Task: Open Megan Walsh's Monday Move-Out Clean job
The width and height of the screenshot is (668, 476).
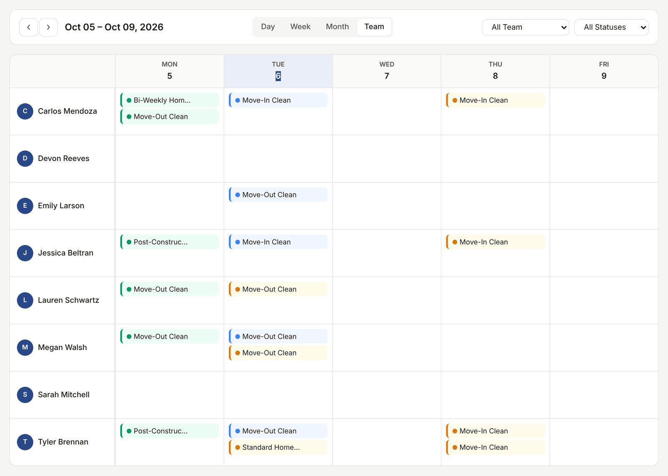Action: (170, 337)
